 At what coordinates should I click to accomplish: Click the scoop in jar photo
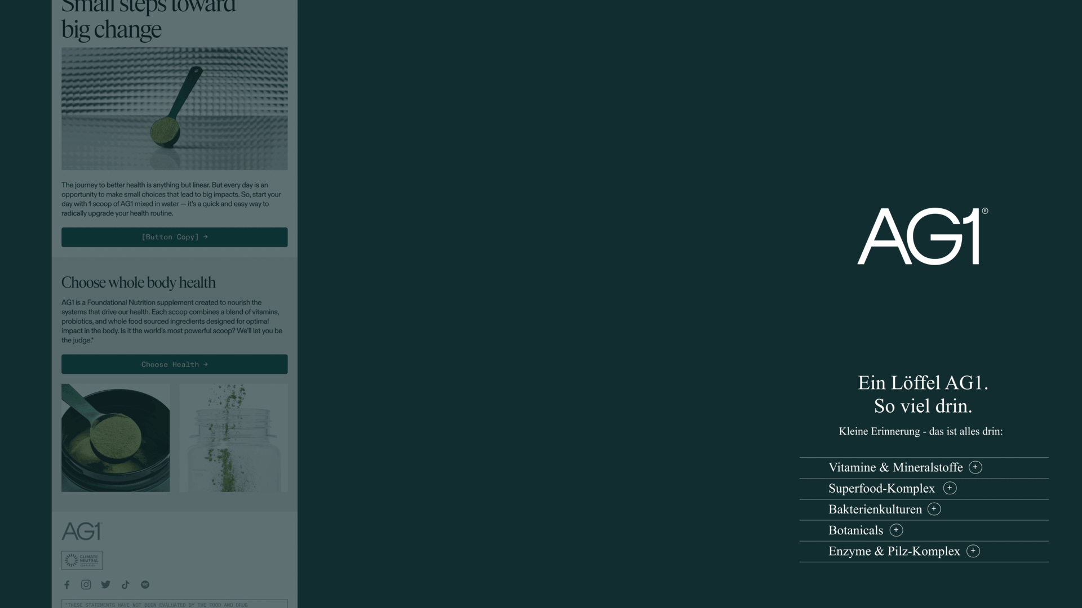point(116,438)
